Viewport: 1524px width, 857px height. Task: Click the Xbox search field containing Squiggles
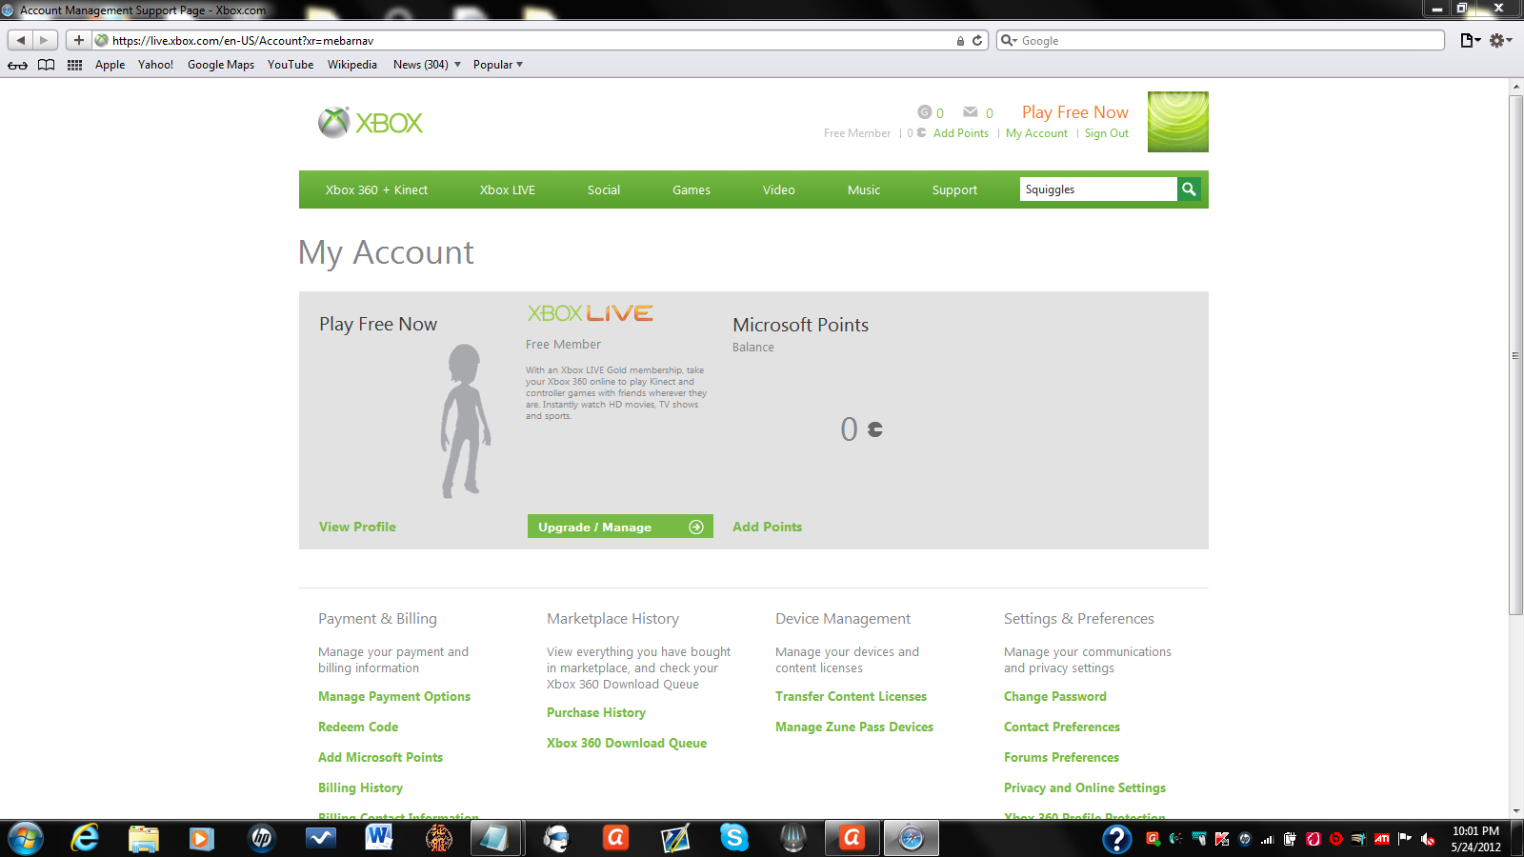(1098, 189)
